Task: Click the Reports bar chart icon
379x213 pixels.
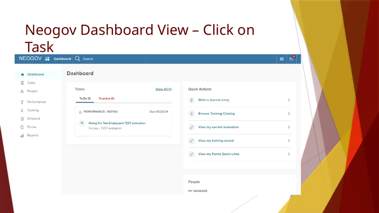Action: pyautogui.click(x=22, y=135)
